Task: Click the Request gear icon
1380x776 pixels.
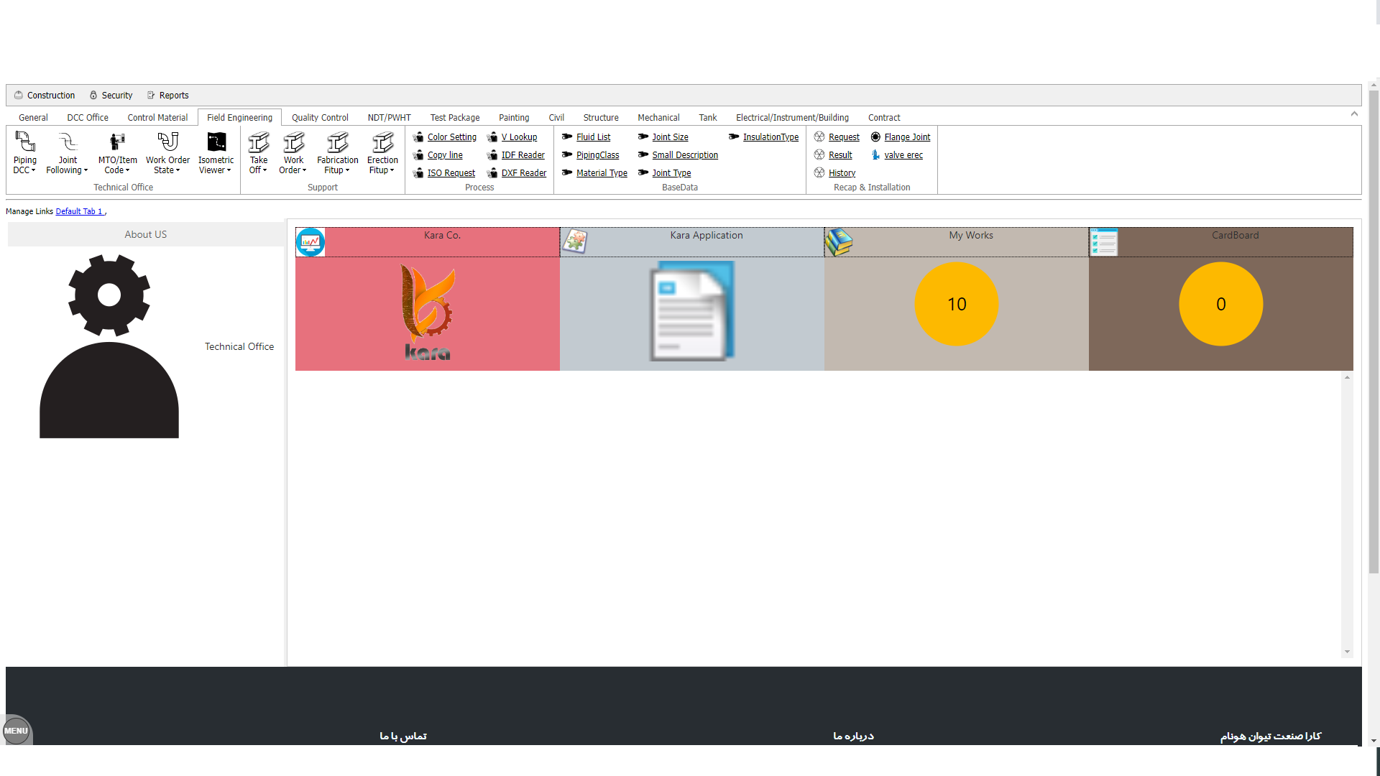Action: coord(819,137)
